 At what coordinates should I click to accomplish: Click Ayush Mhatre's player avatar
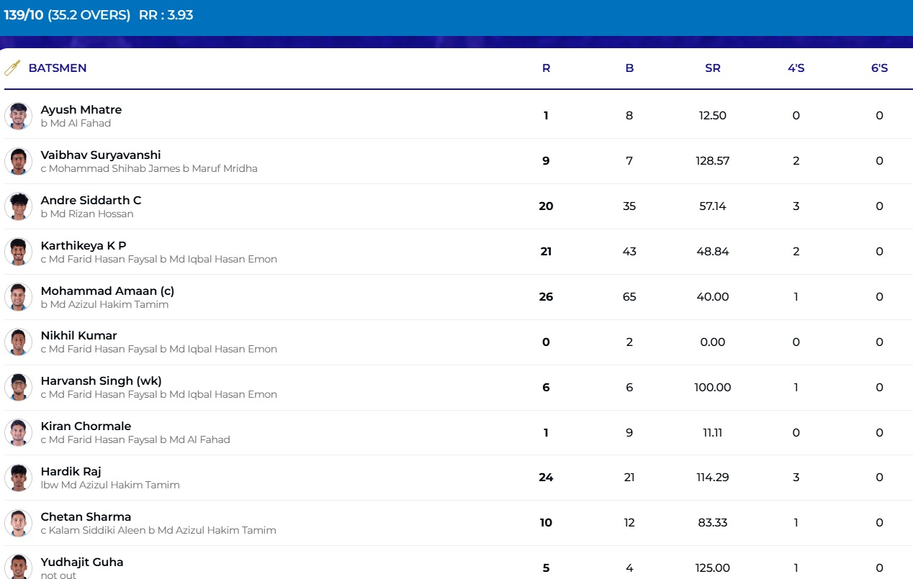[x=18, y=116]
